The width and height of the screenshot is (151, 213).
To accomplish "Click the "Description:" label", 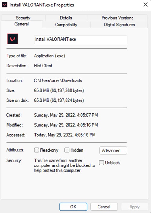I will tap(17, 66).
